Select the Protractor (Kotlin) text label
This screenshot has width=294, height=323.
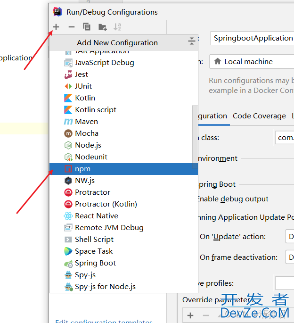point(106,204)
